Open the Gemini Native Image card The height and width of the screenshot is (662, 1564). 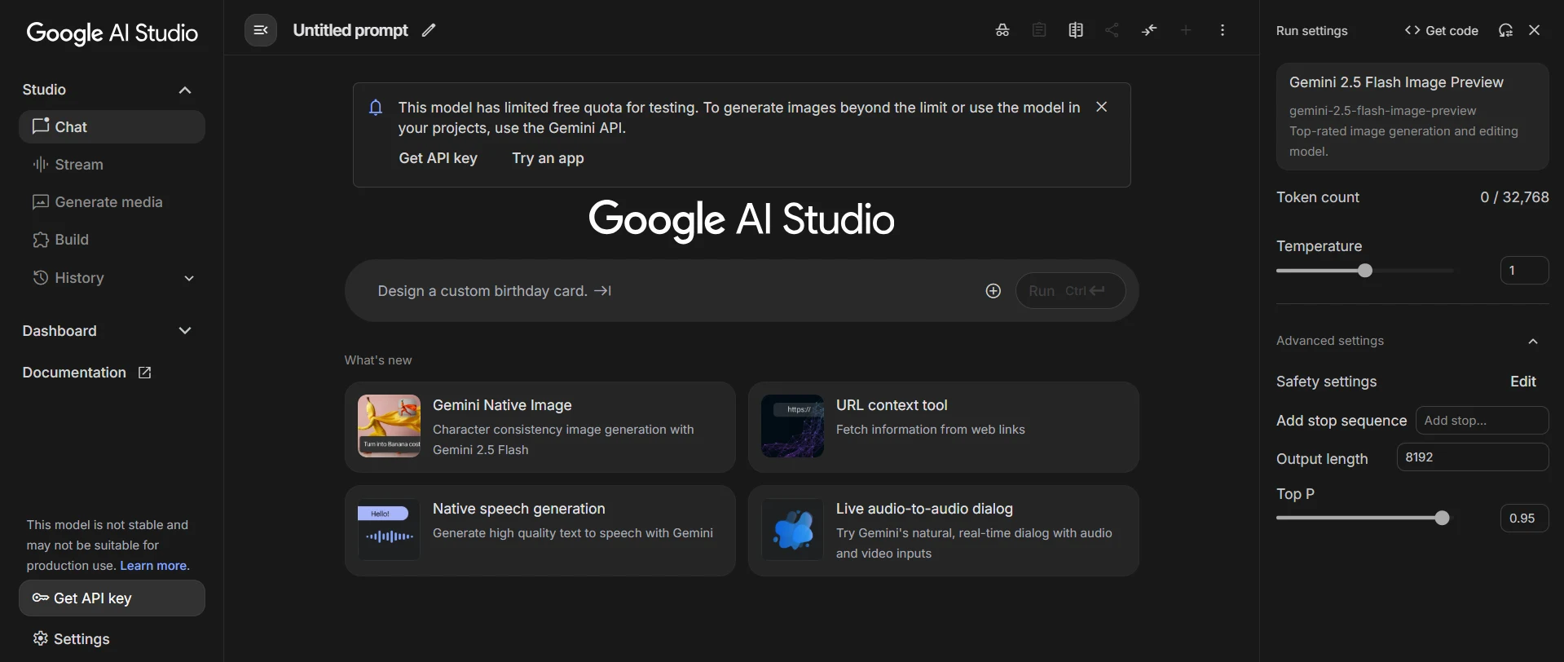(x=540, y=427)
